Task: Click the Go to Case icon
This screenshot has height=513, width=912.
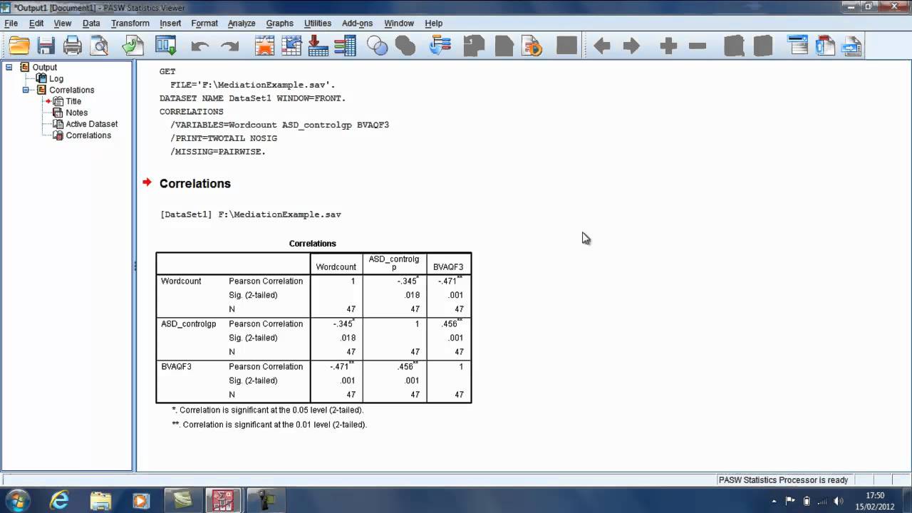Action: click(291, 46)
